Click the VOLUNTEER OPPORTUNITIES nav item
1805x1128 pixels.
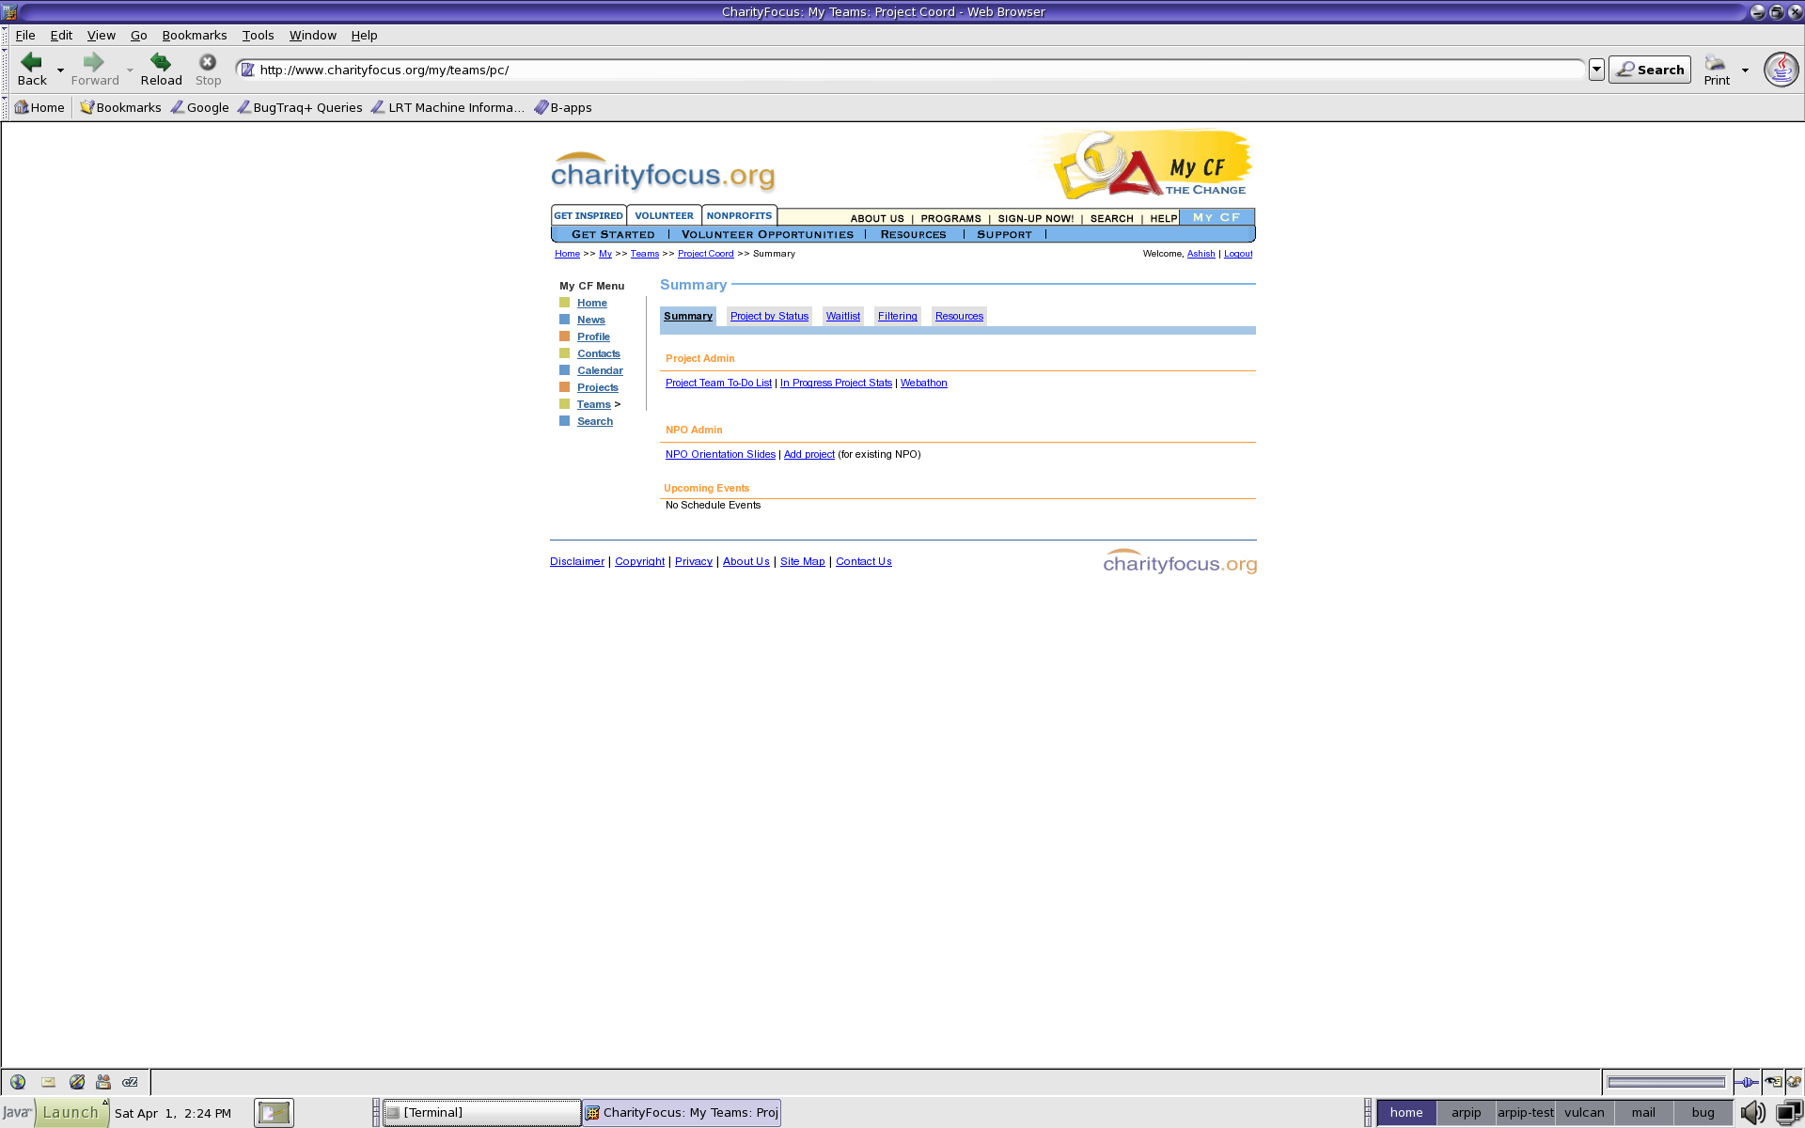(x=767, y=234)
